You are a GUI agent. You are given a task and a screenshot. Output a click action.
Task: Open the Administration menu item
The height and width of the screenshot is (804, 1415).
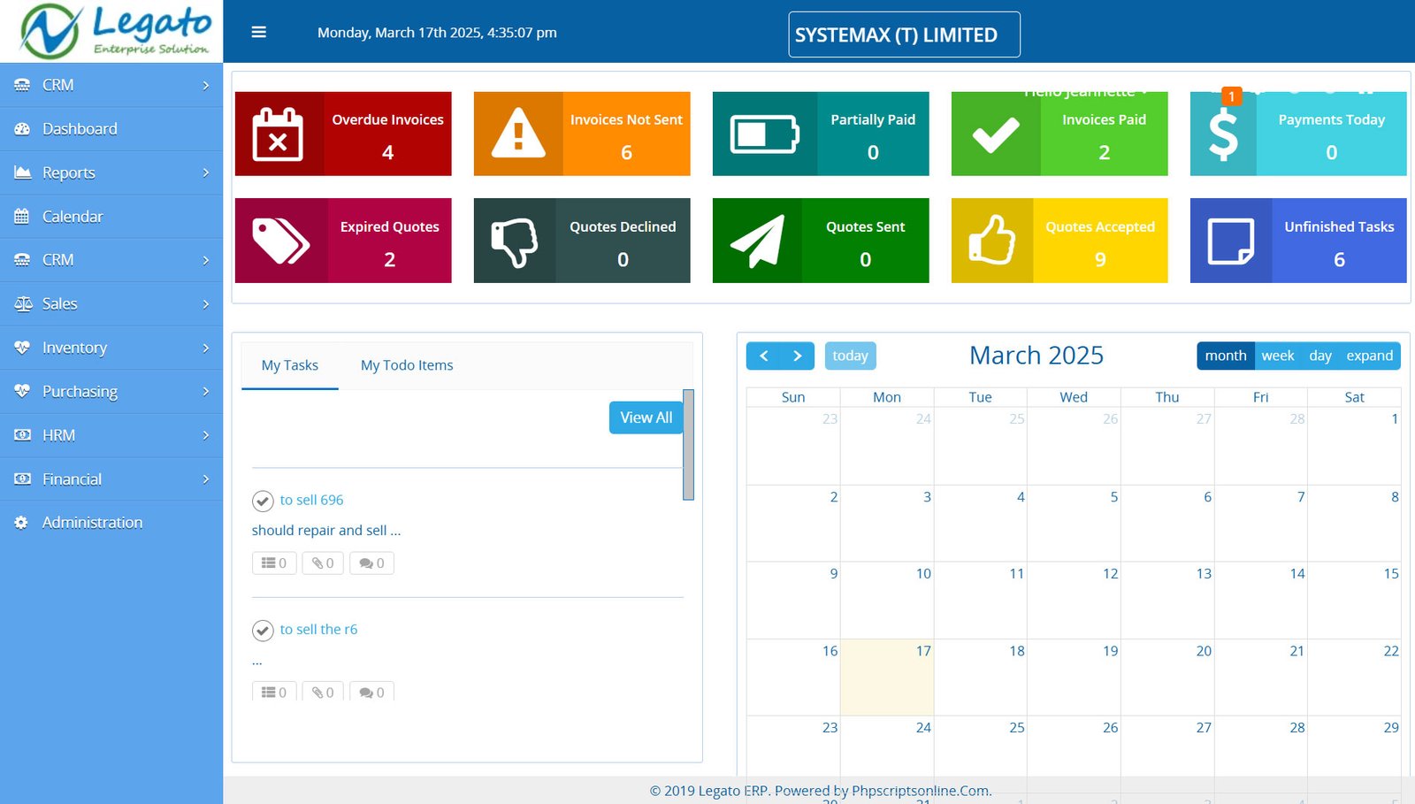pyautogui.click(x=111, y=523)
